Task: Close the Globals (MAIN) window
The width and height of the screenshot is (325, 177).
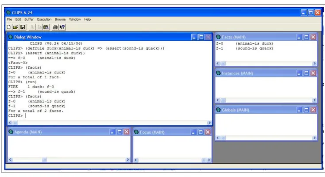Action: (313, 110)
